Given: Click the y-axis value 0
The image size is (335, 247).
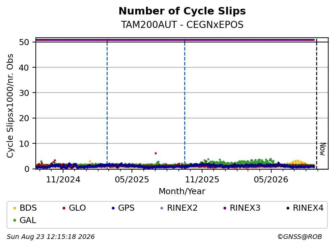Looking at the screenshot, I should click(x=27, y=169).
